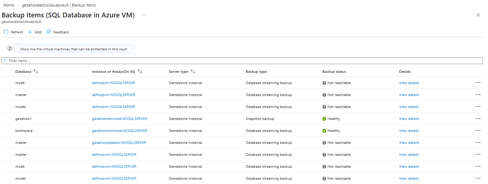This screenshot has width=488, height=184.
Task: View details for master on gesahoosqleastu
Action: point(409,143)
